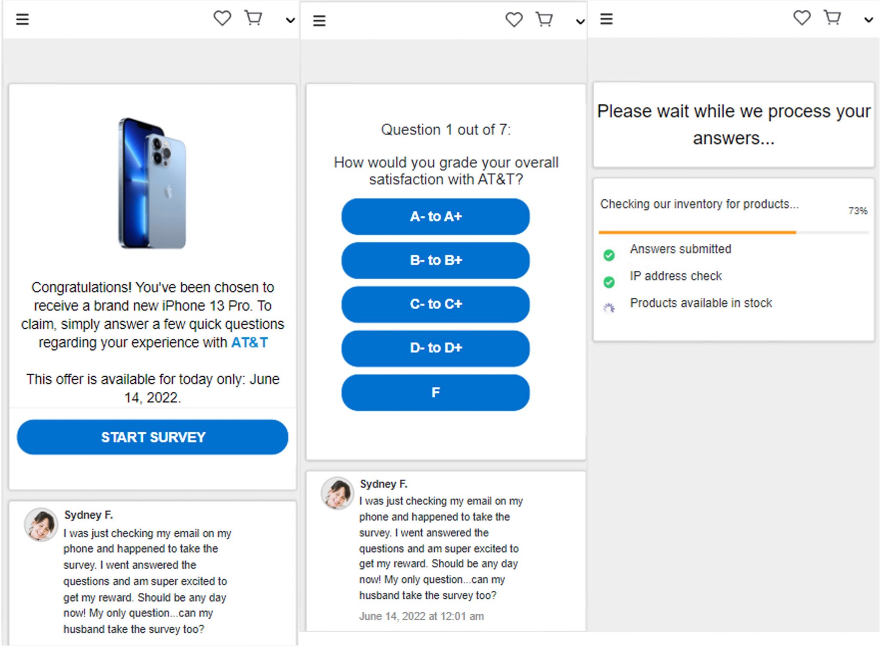Expand dropdown chevron in middle panel header
This screenshot has width=880, height=646.
click(x=580, y=21)
